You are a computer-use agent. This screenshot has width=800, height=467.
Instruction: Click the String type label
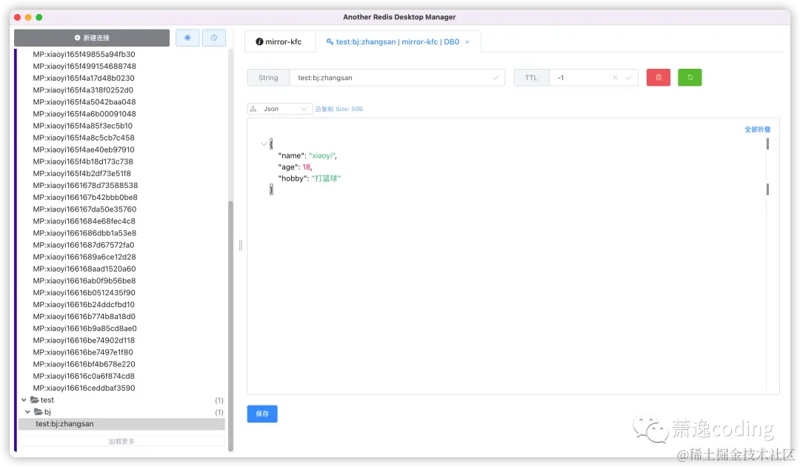tap(268, 78)
